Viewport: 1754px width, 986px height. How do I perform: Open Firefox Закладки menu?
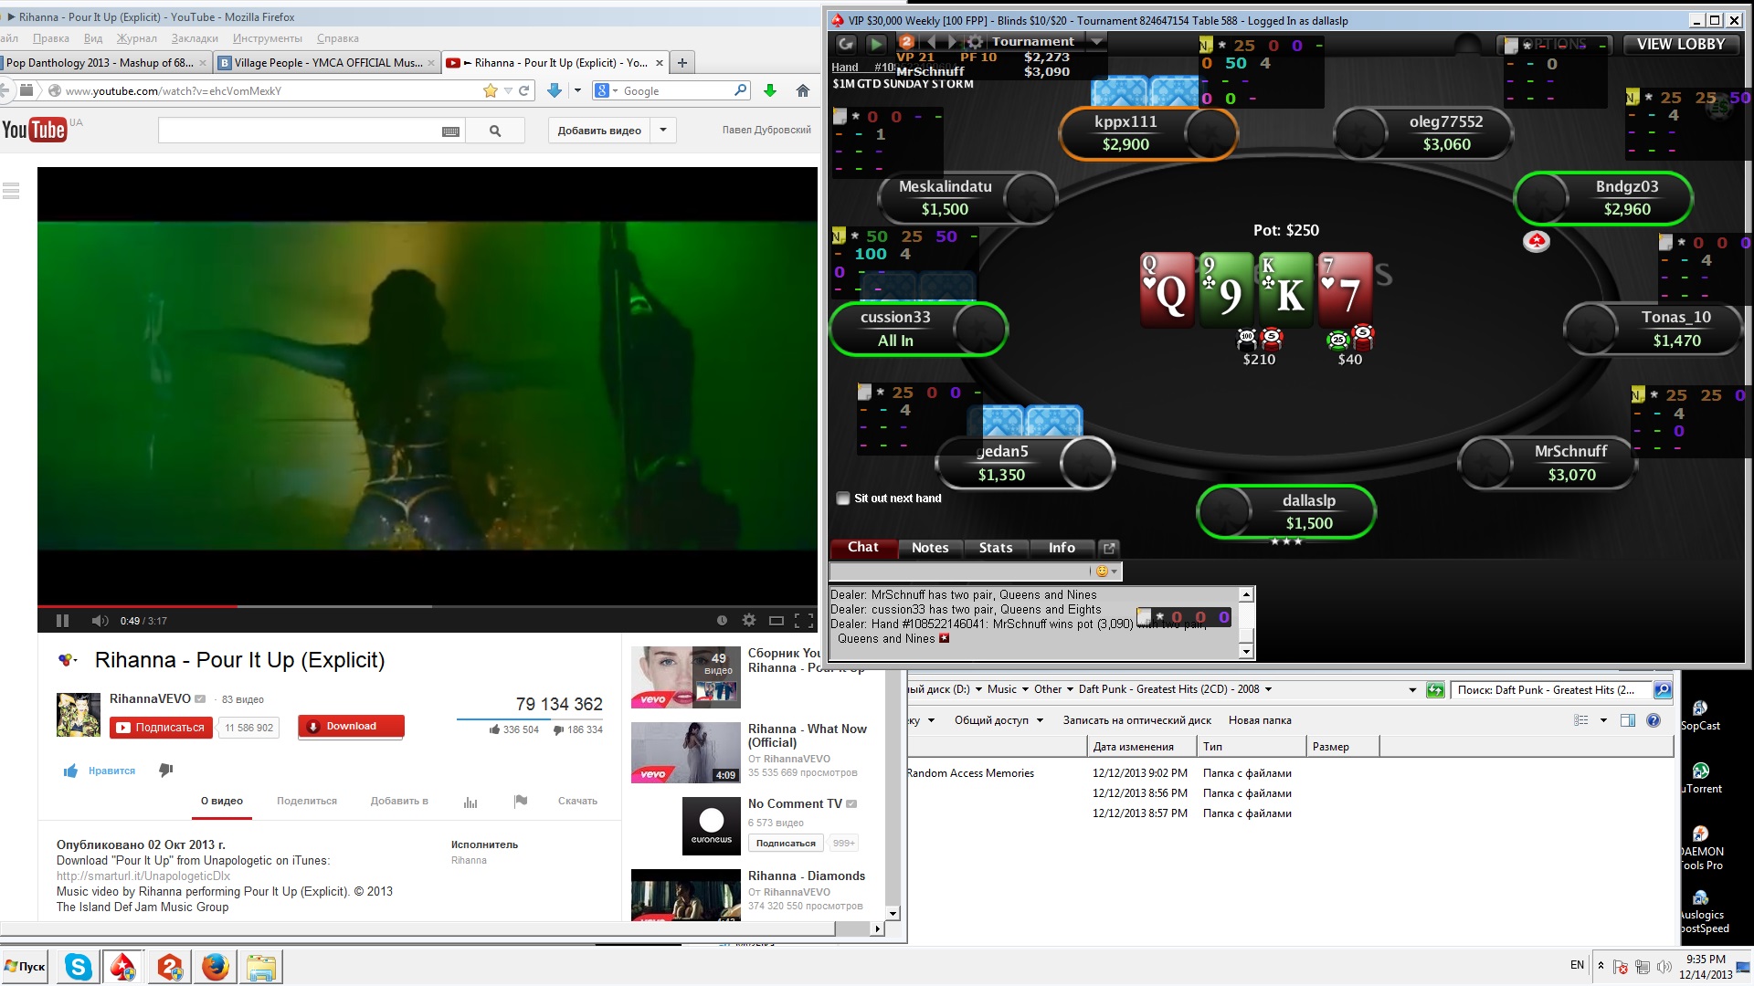pos(195,38)
